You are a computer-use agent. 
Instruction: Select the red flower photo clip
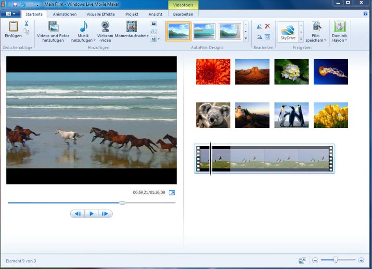213,72
